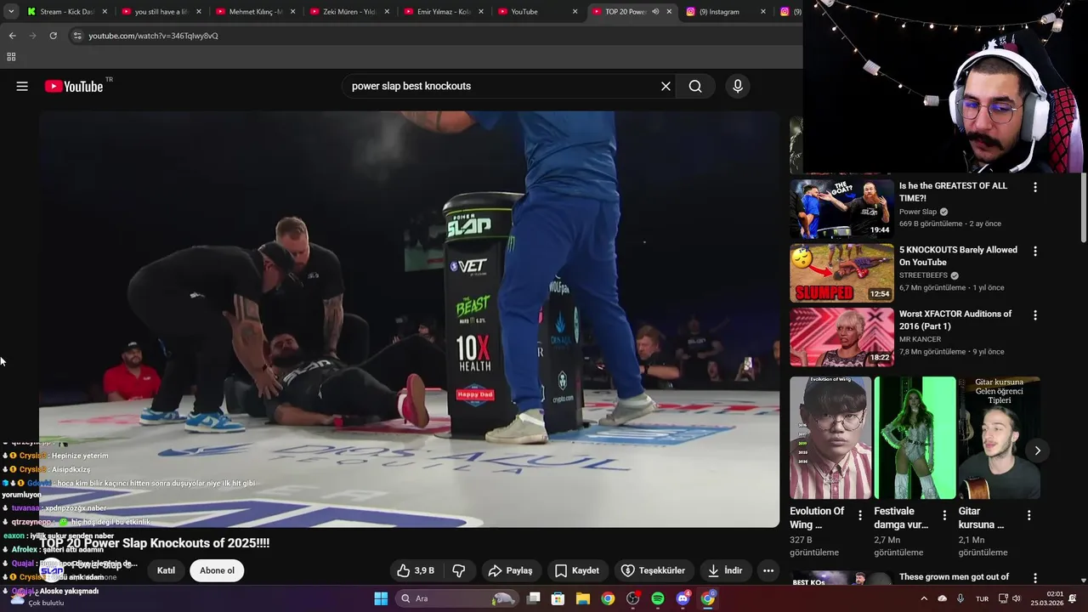Show next shorts with right chevron arrow
The height and width of the screenshot is (612, 1088).
[1037, 450]
